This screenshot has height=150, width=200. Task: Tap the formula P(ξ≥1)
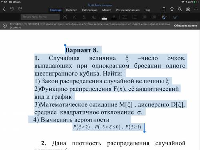pyautogui.click(x=133, y=127)
